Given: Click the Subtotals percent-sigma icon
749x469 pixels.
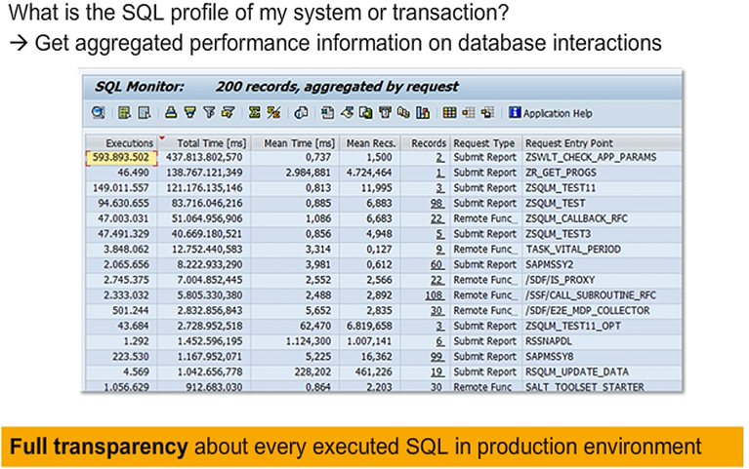Looking at the screenshot, I should 273,113.
